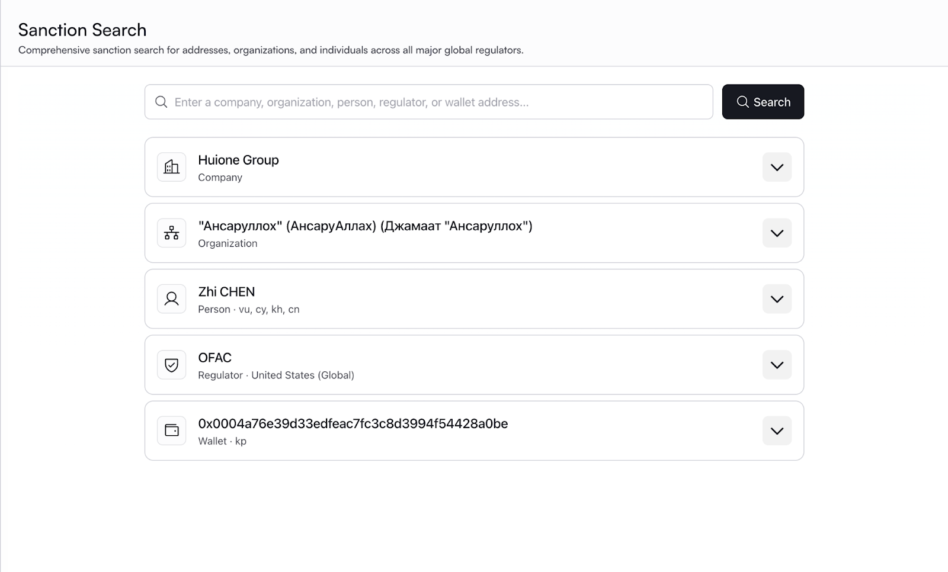This screenshot has height=572, width=948.
Task: Click the person icon beside Zhi CHEN
Action: click(x=172, y=299)
